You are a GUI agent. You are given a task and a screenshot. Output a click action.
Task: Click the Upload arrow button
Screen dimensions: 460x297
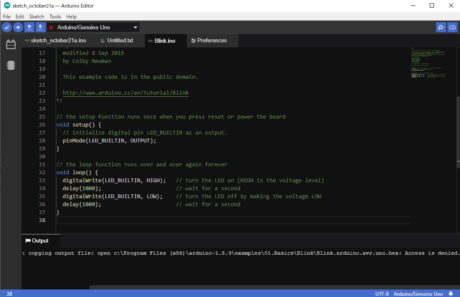18,27
